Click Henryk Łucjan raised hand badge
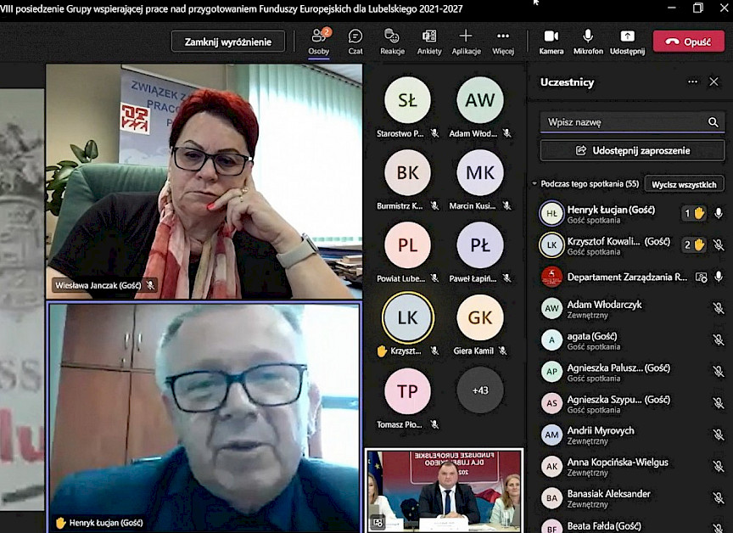 pos(694,214)
